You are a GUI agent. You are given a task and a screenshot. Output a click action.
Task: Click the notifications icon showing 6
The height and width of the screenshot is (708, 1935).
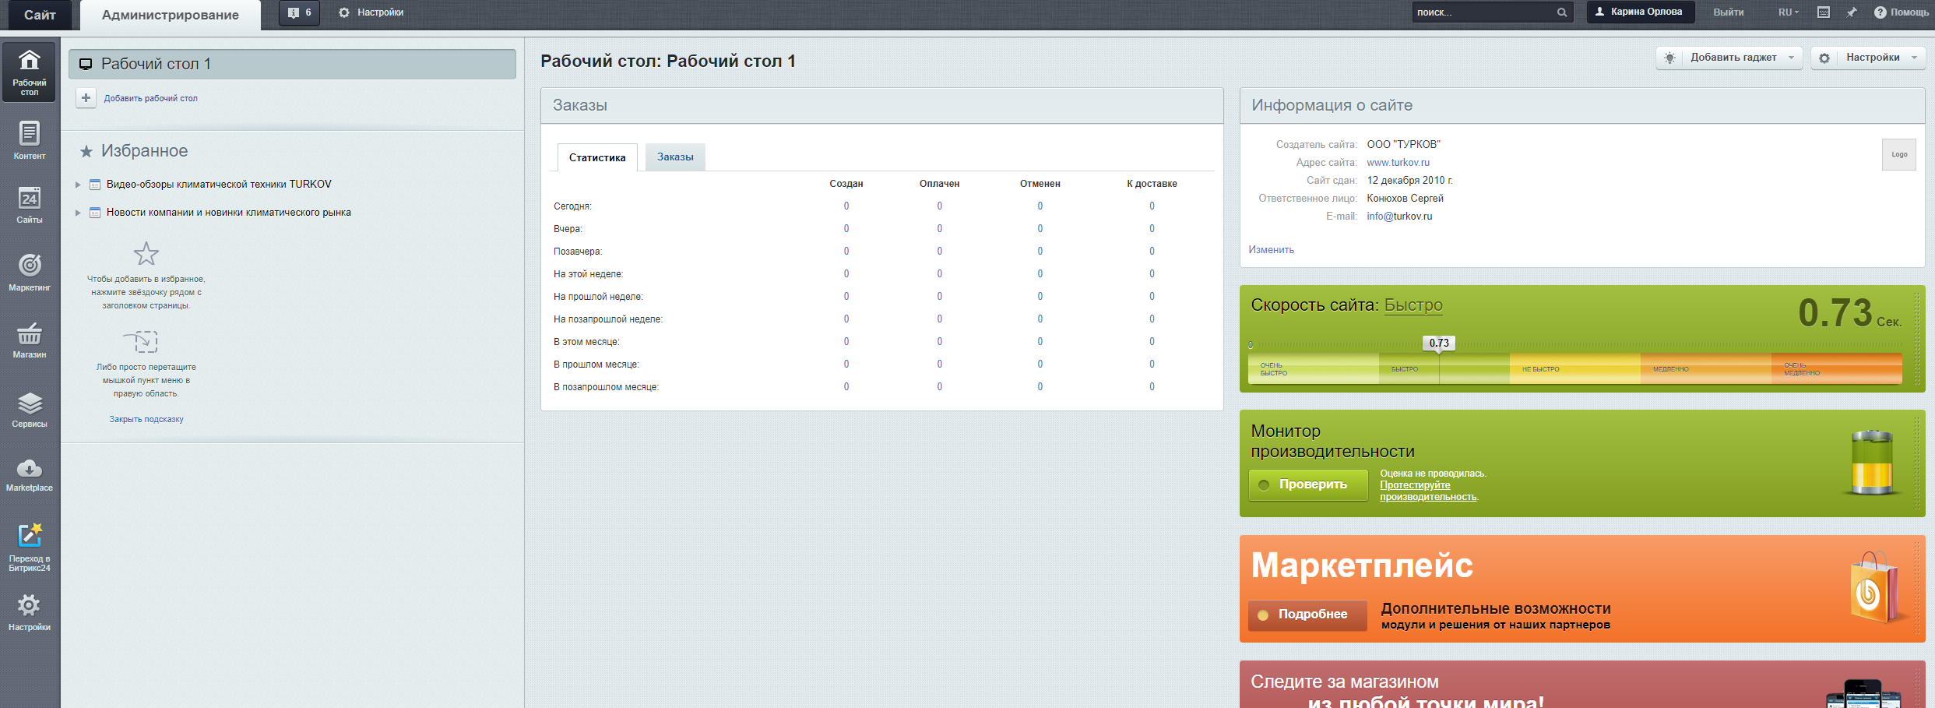click(299, 12)
